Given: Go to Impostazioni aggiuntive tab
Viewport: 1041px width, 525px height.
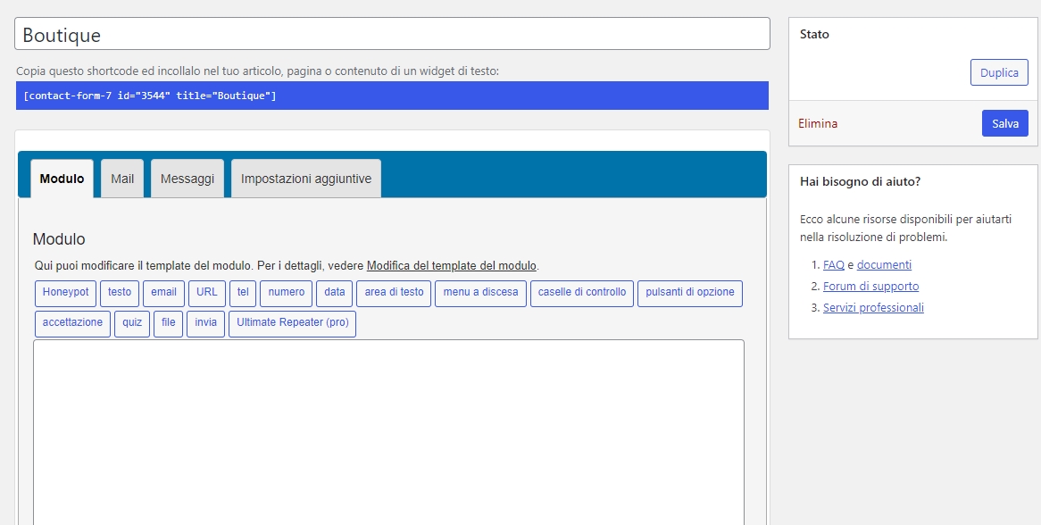Looking at the screenshot, I should click(306, 179).
